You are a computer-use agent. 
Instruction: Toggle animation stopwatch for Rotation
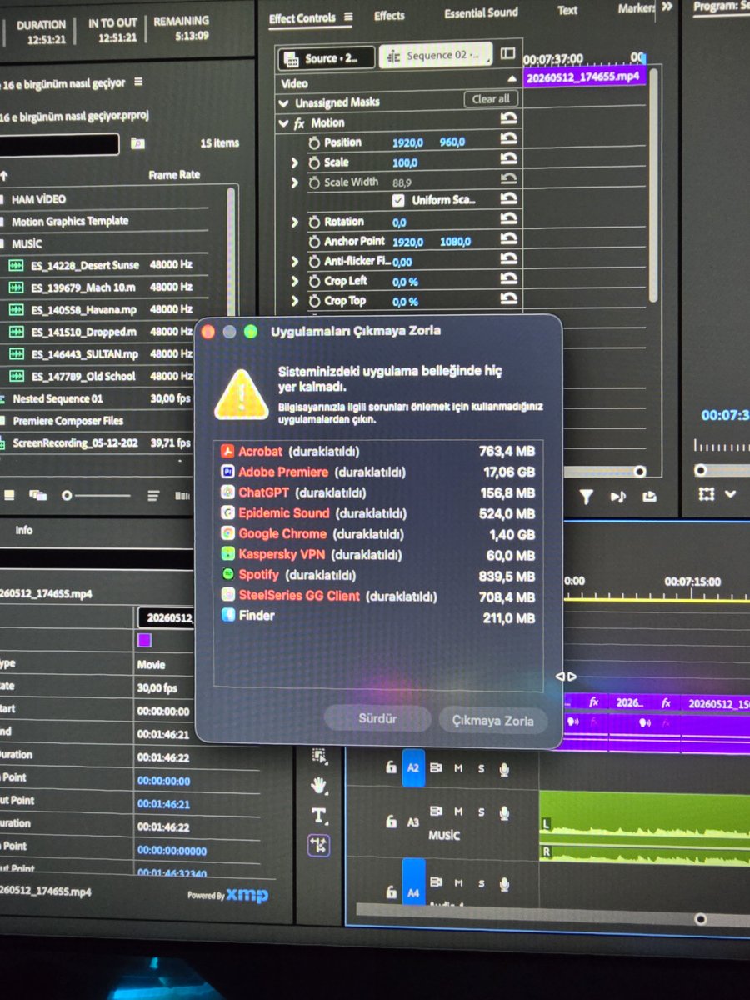pos(315,222)
